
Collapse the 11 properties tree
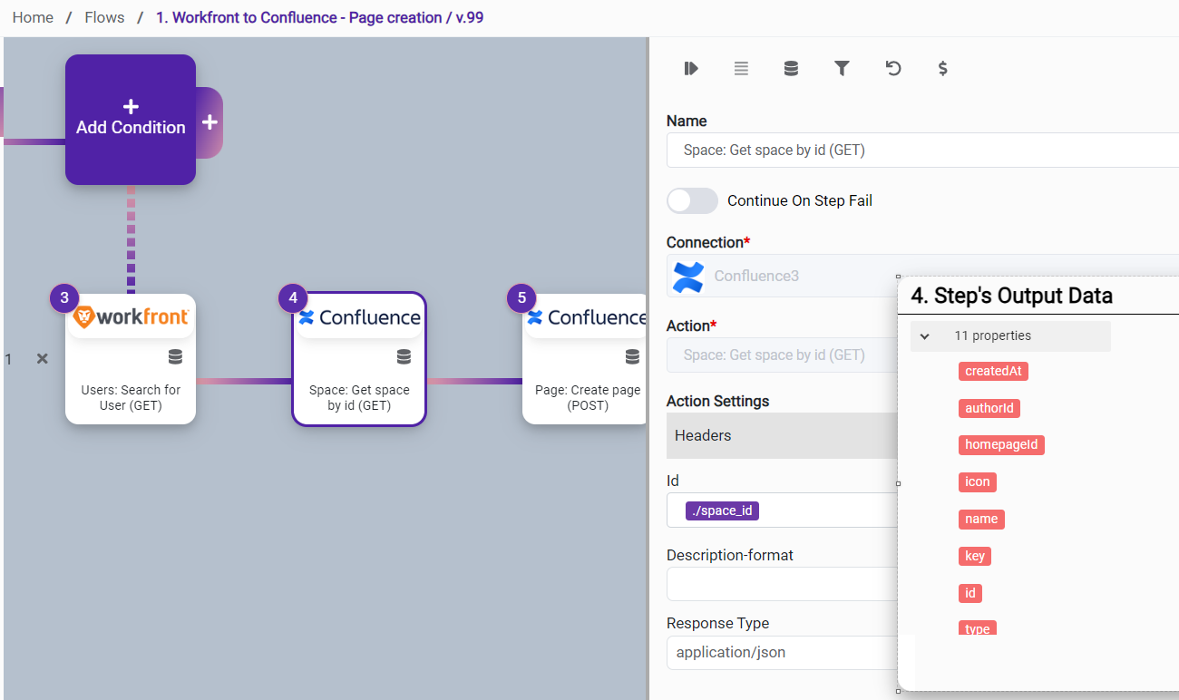[925, 335]
